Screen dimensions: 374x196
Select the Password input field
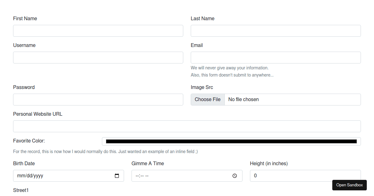98,100
